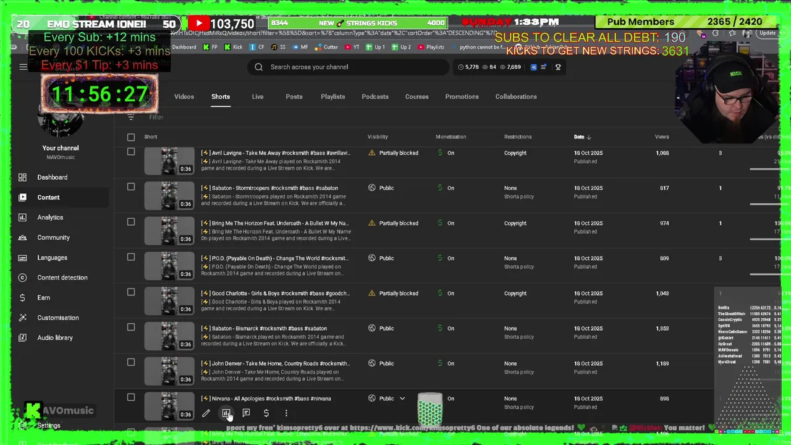This screenshot has width=791, height=445.
Task: Open Settings in the sidebar
Action: point(48,426)
